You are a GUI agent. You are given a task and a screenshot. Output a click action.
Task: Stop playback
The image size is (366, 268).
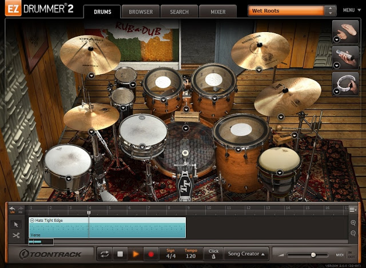[120, 254]
